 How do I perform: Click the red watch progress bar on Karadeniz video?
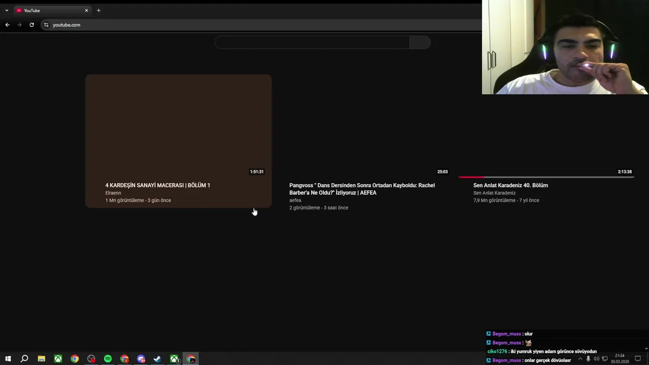(x=471, y=177)
